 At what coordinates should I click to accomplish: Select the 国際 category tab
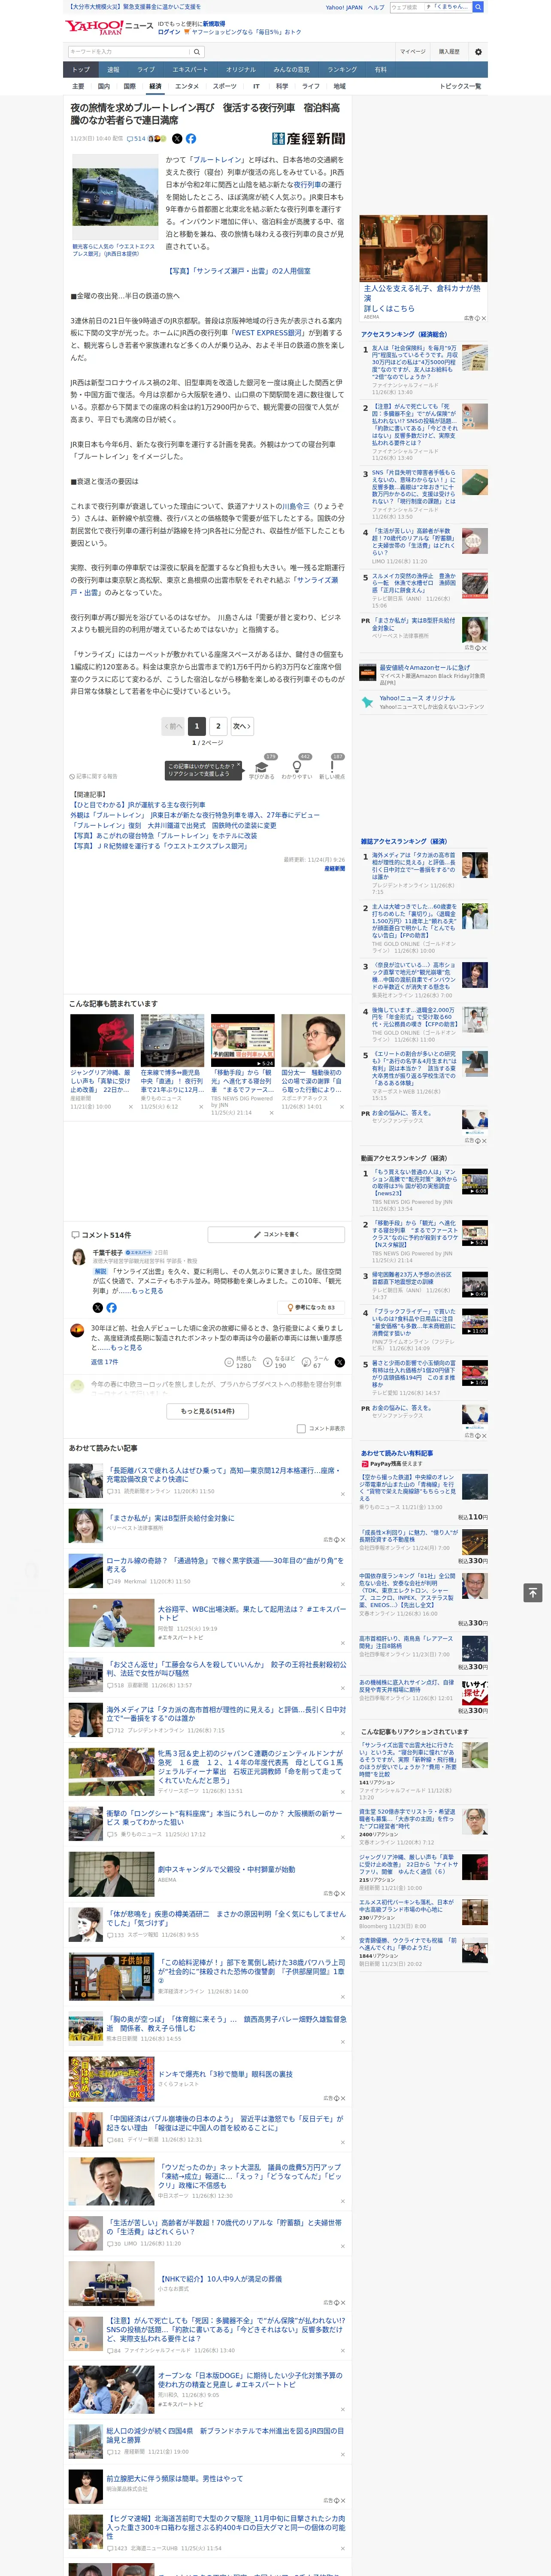pos(129,86)
